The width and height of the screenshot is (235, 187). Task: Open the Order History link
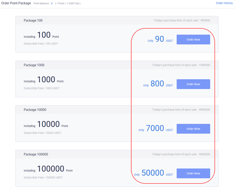click(x=224, y=3)
